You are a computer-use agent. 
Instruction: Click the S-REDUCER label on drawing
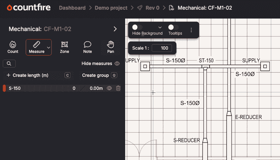pos(186,140)
